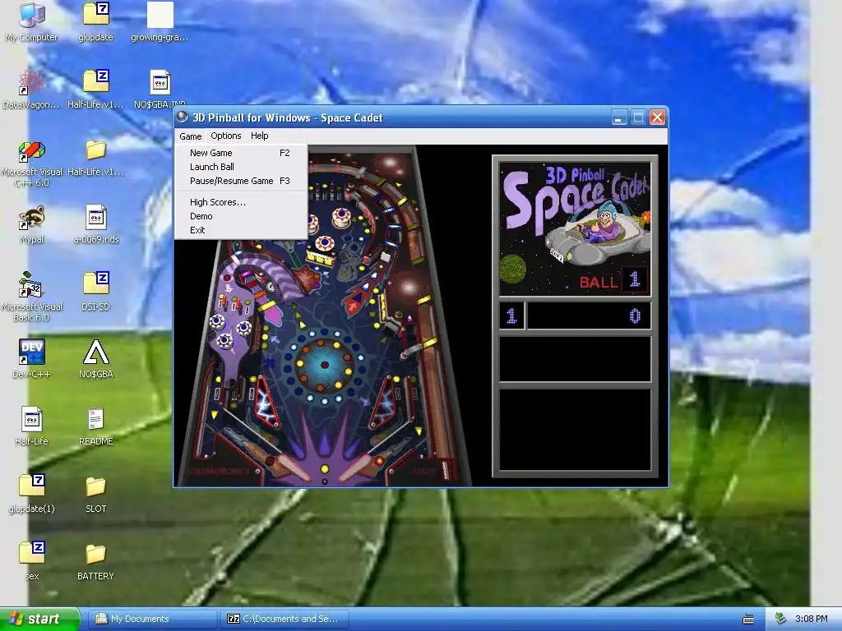The height and width of the screenshot is (631, 842).
Task: Close the 3D Pinball window
Action: (657, 117)
